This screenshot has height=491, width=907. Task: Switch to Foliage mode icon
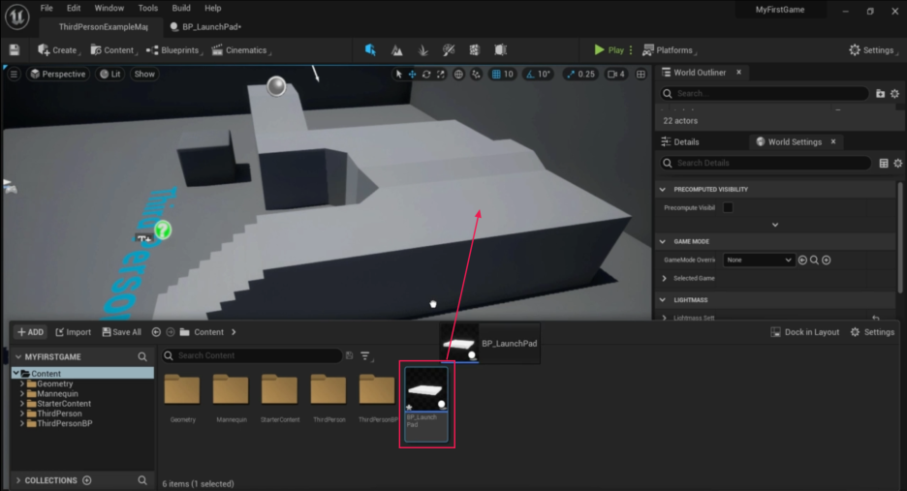click(422, 50)
